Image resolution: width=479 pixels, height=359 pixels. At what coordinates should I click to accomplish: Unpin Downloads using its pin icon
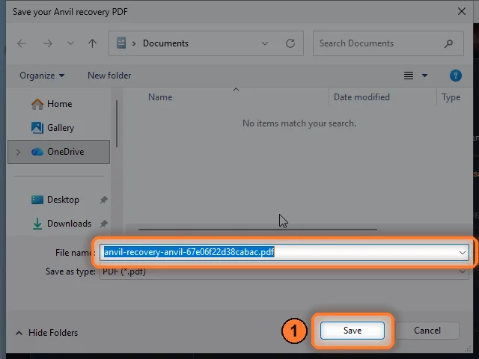103,224
